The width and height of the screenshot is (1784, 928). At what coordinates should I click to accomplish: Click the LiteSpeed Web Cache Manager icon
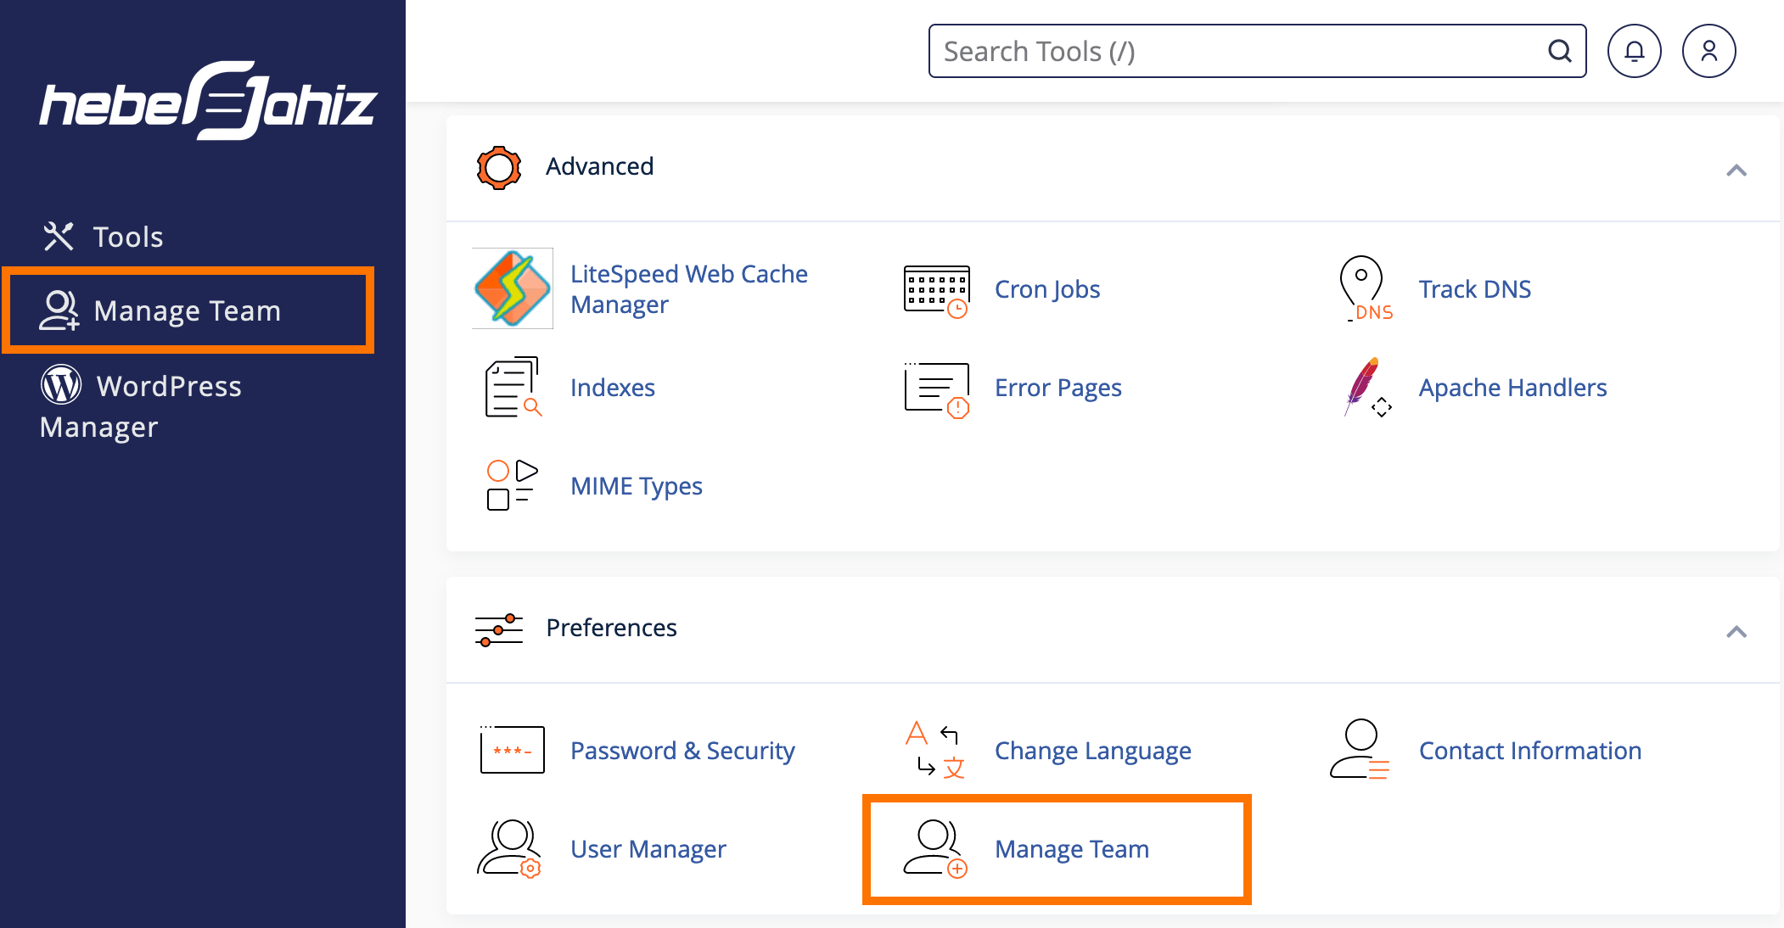pyautogui.click(x=513, y=288)
